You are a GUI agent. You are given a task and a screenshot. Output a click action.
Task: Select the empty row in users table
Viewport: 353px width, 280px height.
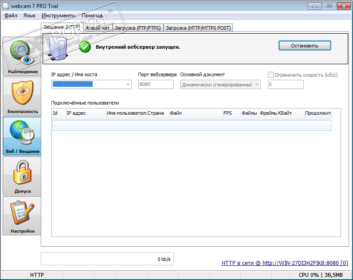click(192, 125)
